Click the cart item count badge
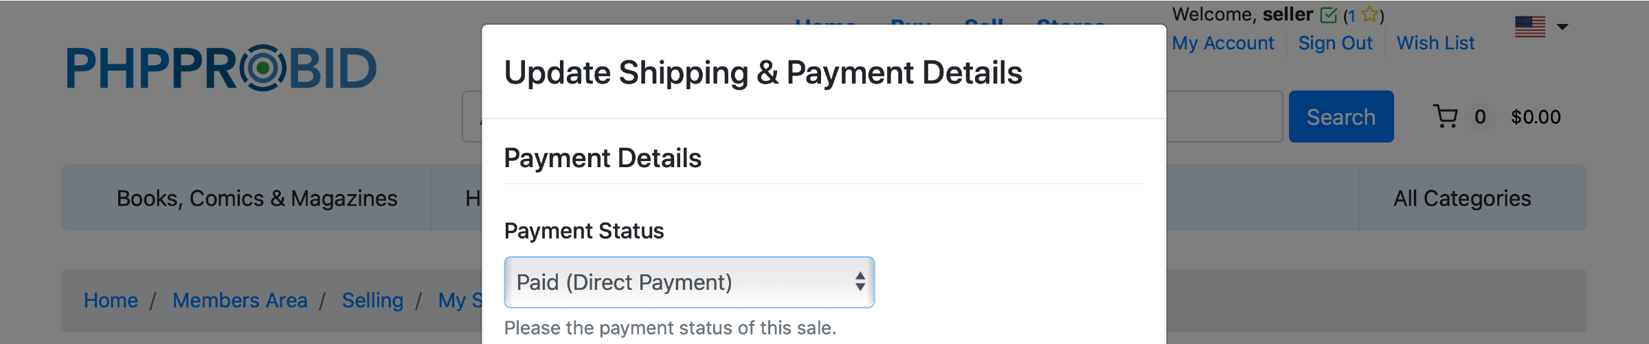 (1480, 117)
